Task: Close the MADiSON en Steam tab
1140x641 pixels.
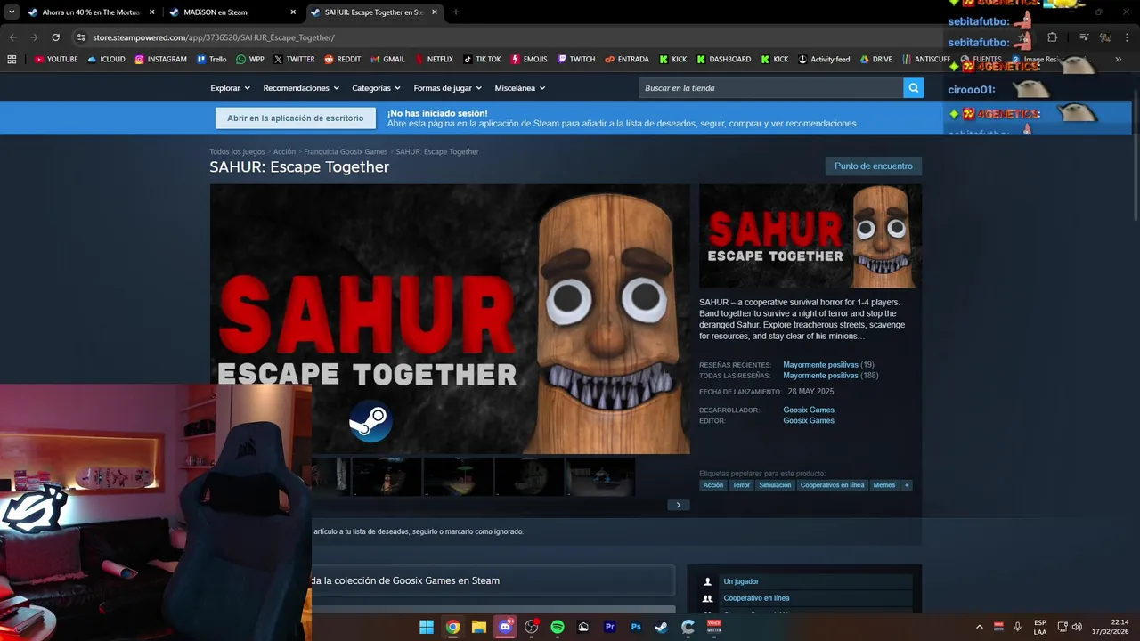Action: pos(293,12)
